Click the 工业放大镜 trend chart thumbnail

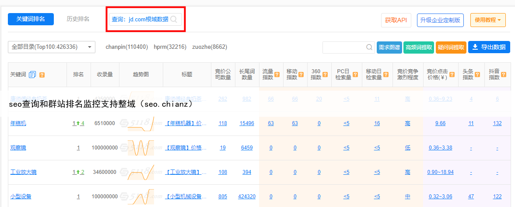click(x=141, y=172)
